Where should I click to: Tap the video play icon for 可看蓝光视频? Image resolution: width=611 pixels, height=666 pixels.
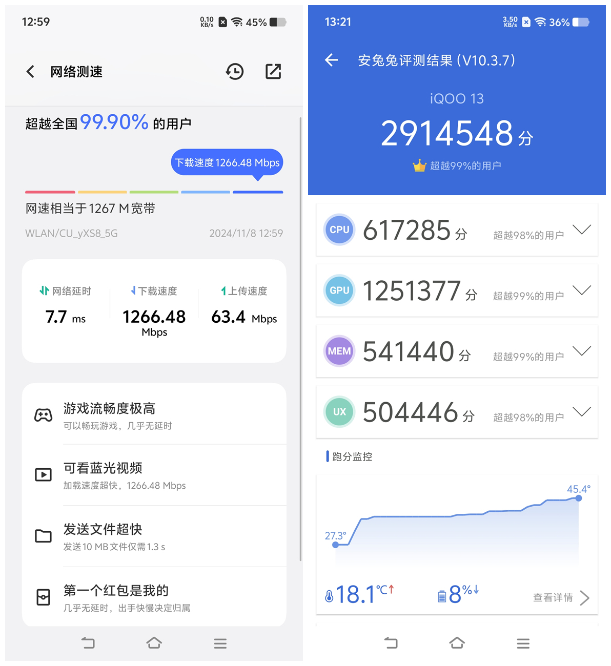click(x=43, y=475)
